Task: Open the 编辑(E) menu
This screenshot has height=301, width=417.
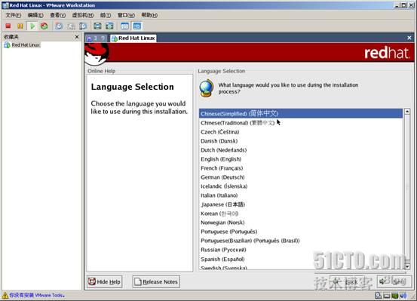Action: pos(35,15)
